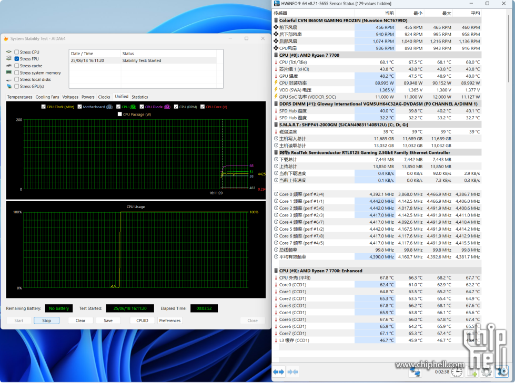
Task: Click the collapse-columns inward arrows icon in HWiNFO
Action: tap(292, 371)
